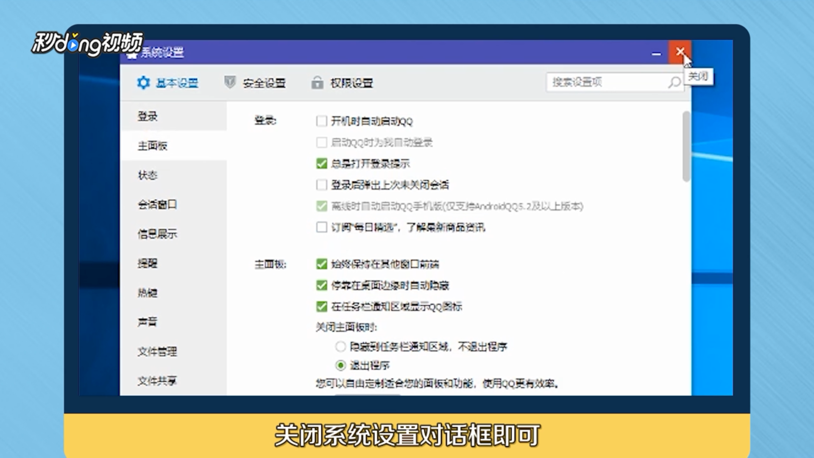Screen dimensions: 814x458
Task: Enable 开机时自动启动QQ checkbox
Action: (321, 121)
